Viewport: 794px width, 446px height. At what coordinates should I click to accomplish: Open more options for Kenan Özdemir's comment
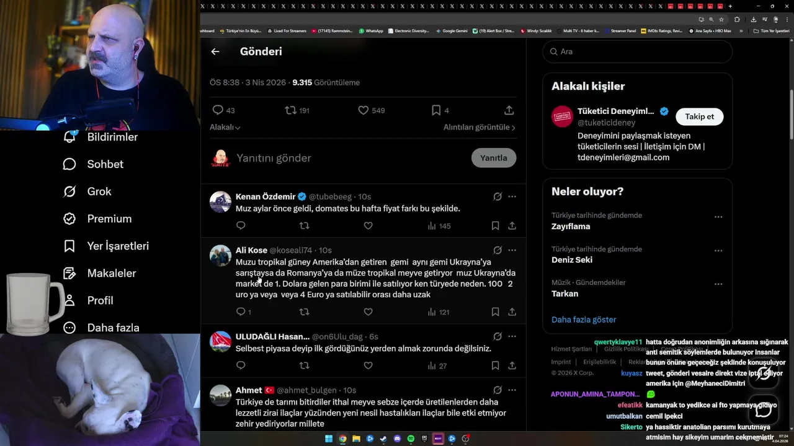pyautogui.click(x=512, y=196)
